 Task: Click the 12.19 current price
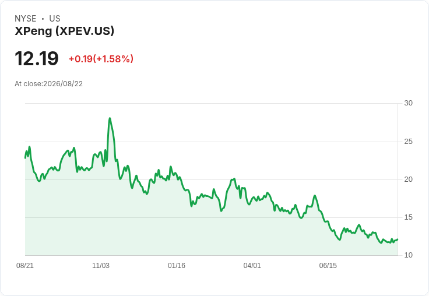(37, 58)
